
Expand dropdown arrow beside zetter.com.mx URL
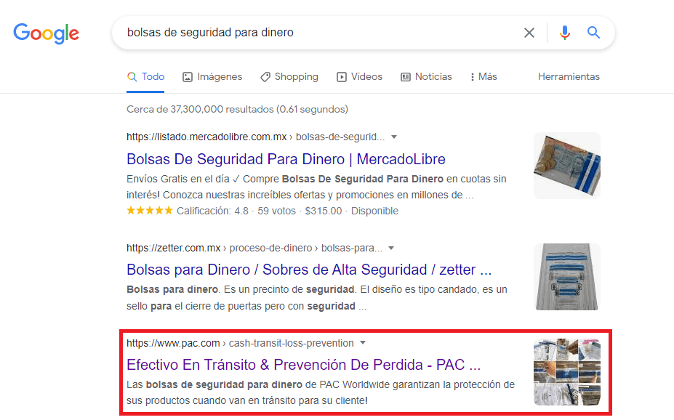coord(391,248)
